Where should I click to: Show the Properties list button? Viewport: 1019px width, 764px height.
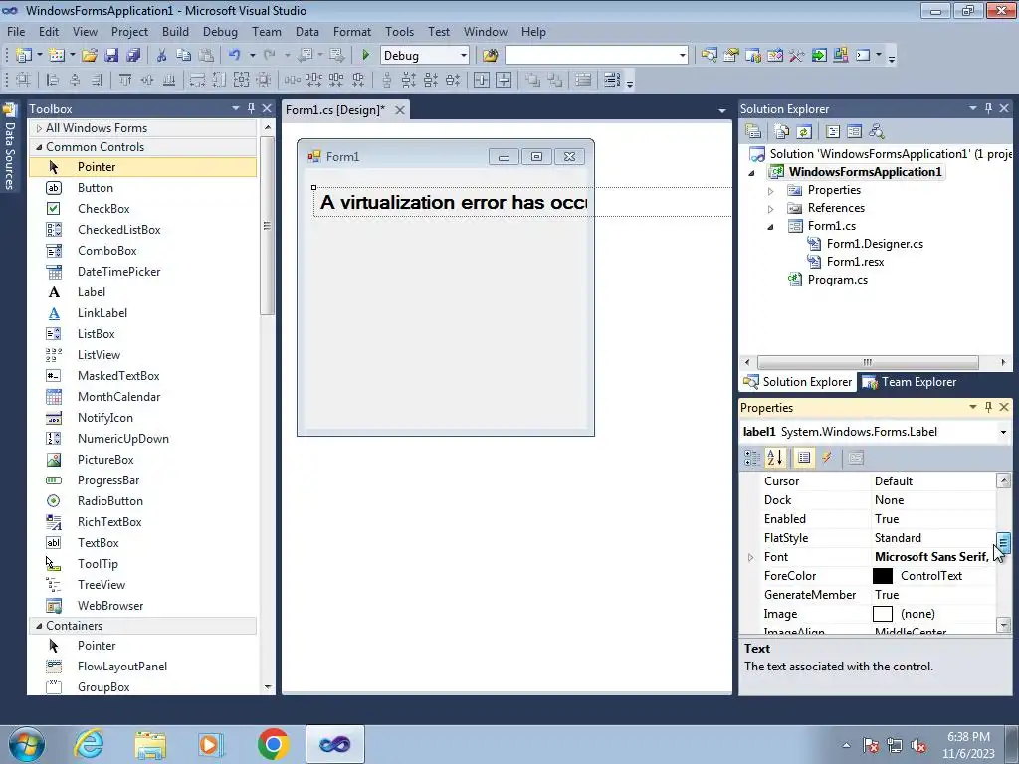(x=804, y=458)
